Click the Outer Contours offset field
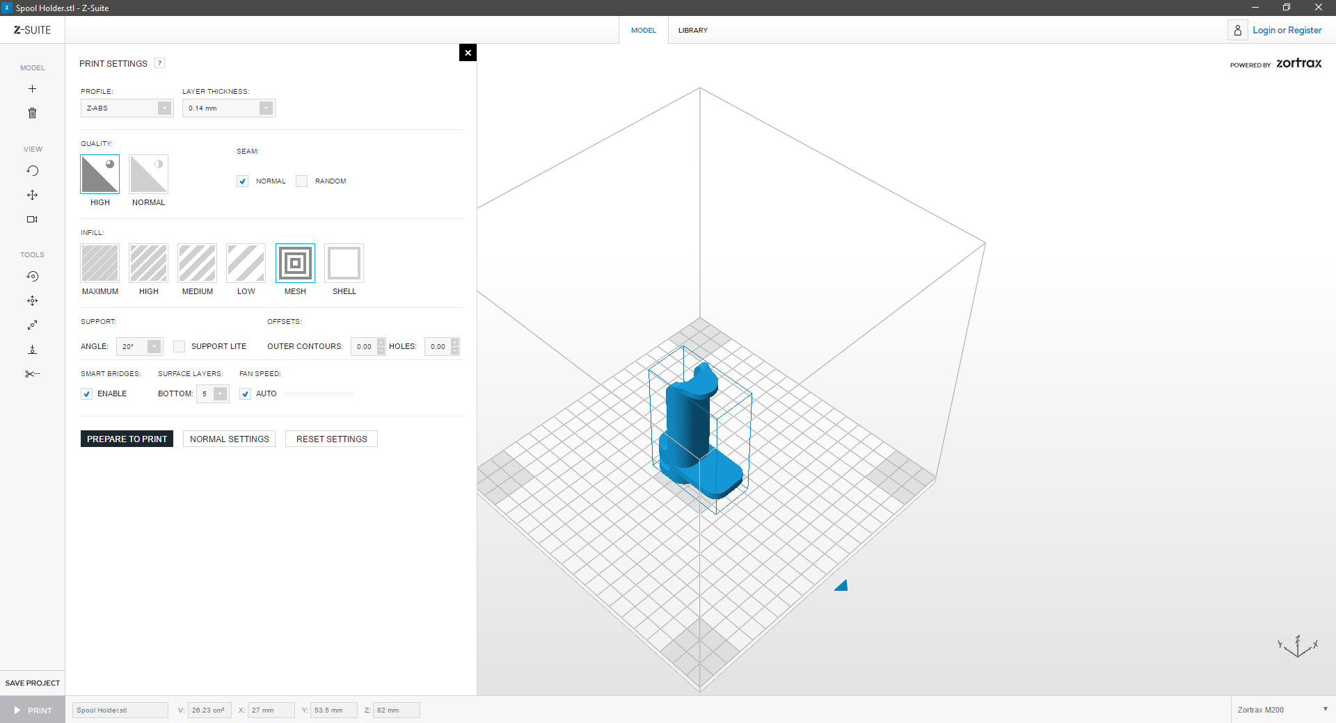This screenshot has width=1336, height=723. [x=364, y=347]
